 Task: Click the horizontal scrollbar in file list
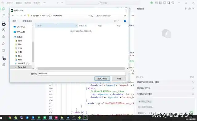pos(81,68)
